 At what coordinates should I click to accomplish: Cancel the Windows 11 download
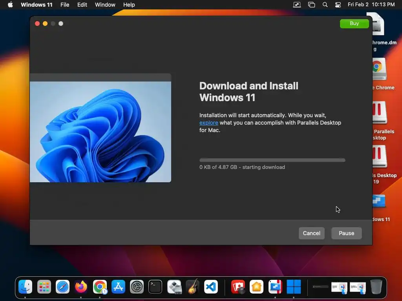click(311, 233)
